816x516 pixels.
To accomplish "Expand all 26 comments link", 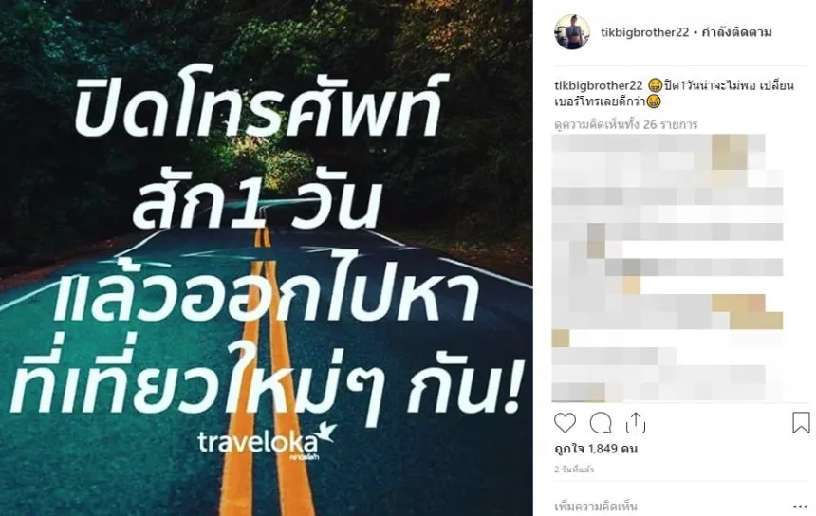I will tap(626, 124).
